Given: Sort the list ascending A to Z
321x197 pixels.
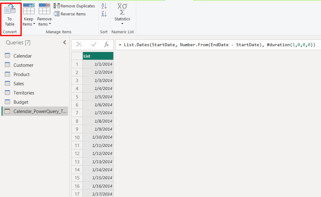Looking at the screenshot, I should 104,6.
